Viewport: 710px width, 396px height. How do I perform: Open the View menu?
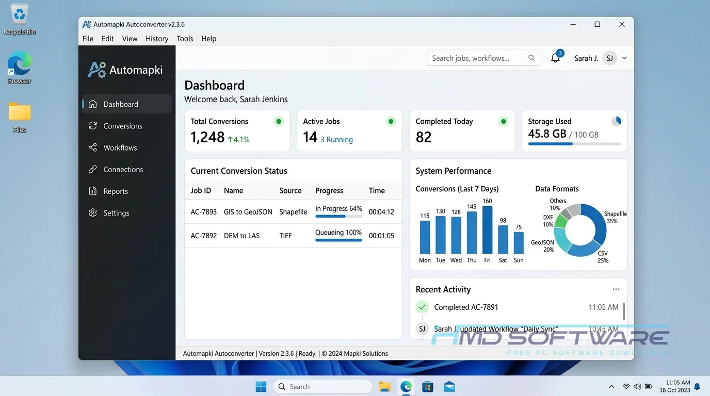click(x=130, y=39)
